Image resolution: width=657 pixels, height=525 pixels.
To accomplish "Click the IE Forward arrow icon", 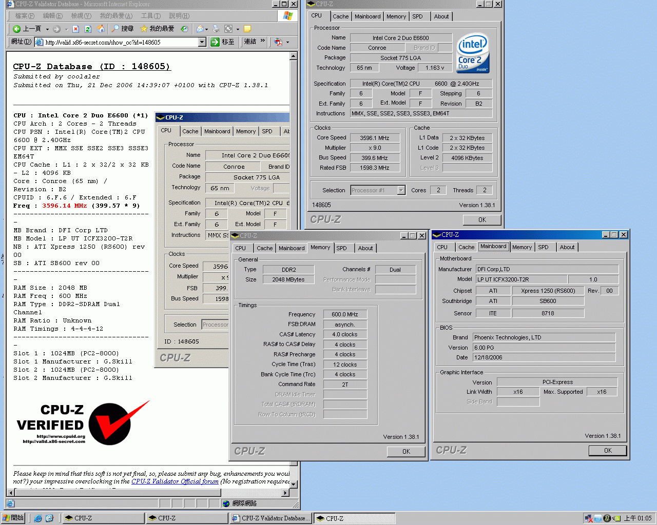I will click(x=56, y=29).
